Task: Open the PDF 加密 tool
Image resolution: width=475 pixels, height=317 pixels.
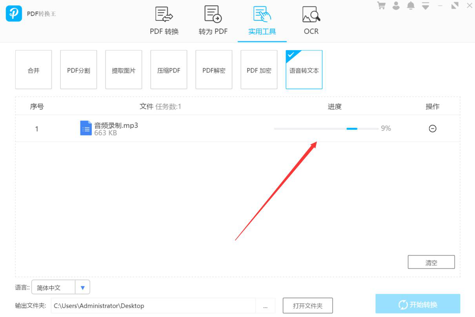Action: 259,70
